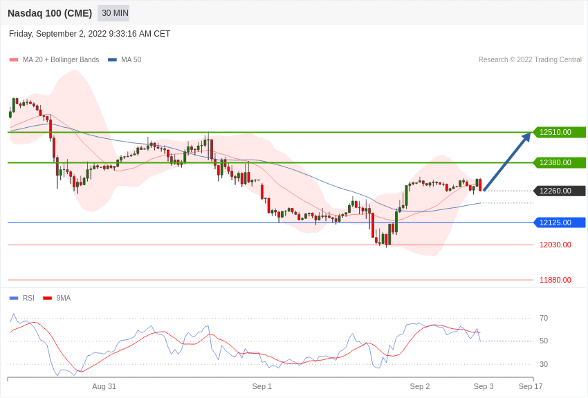Click the red 9MA legend swatch
Viewport: 588px width, 398px height.
click(x=47, y=298)
